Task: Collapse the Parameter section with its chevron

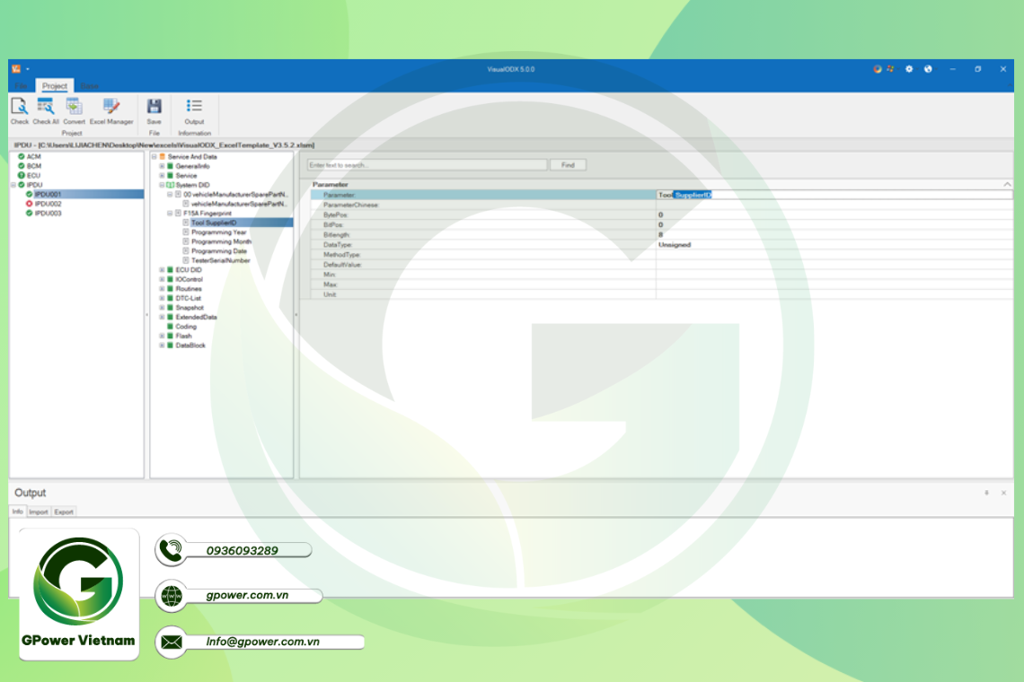Action: (x=1007, y=185)
